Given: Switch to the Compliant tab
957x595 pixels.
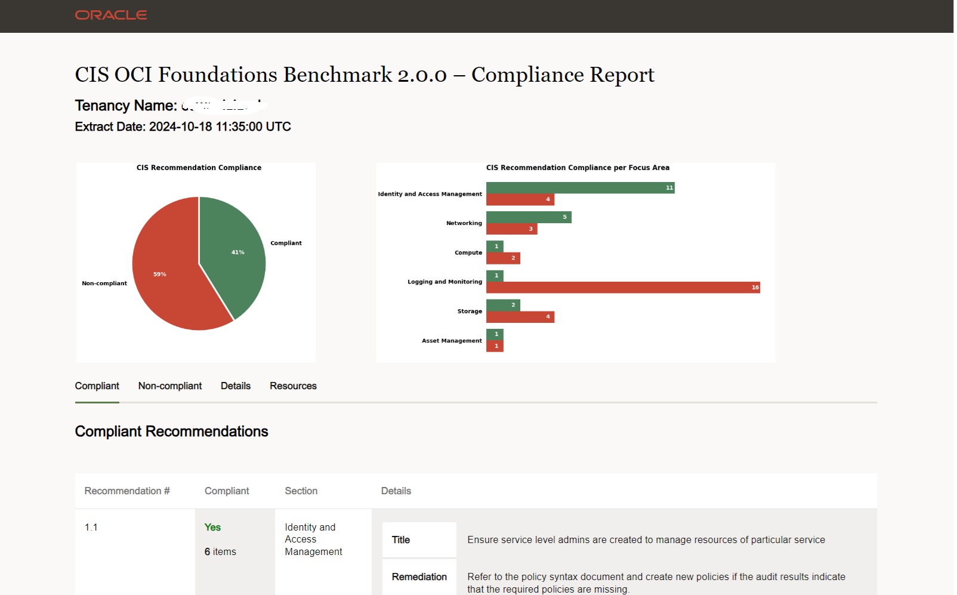Looking at the screenshot, I should point(97,386).
